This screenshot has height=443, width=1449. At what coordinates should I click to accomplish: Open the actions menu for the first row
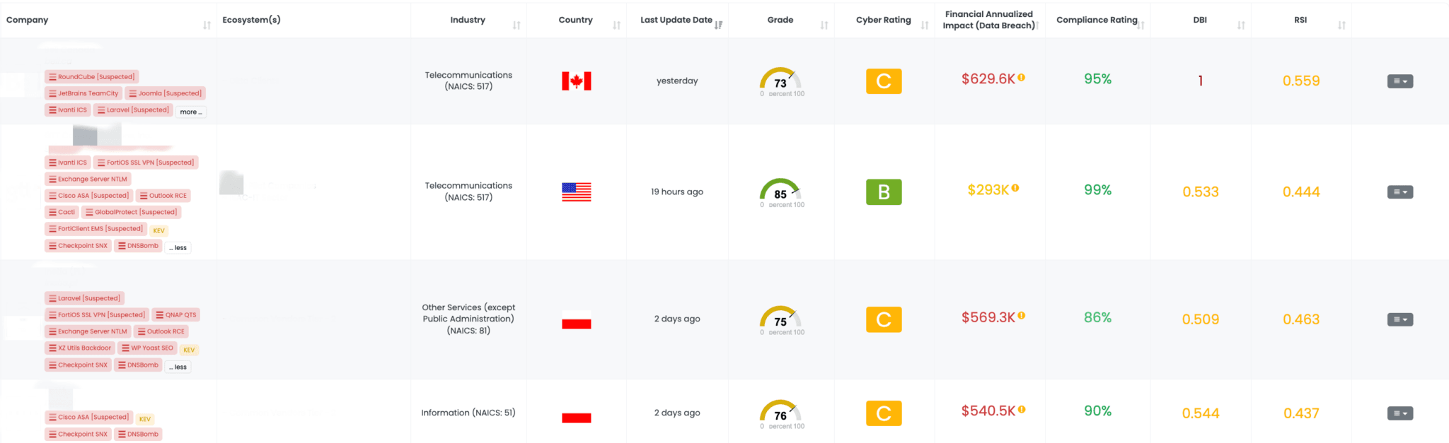(x=1400, y=81)
